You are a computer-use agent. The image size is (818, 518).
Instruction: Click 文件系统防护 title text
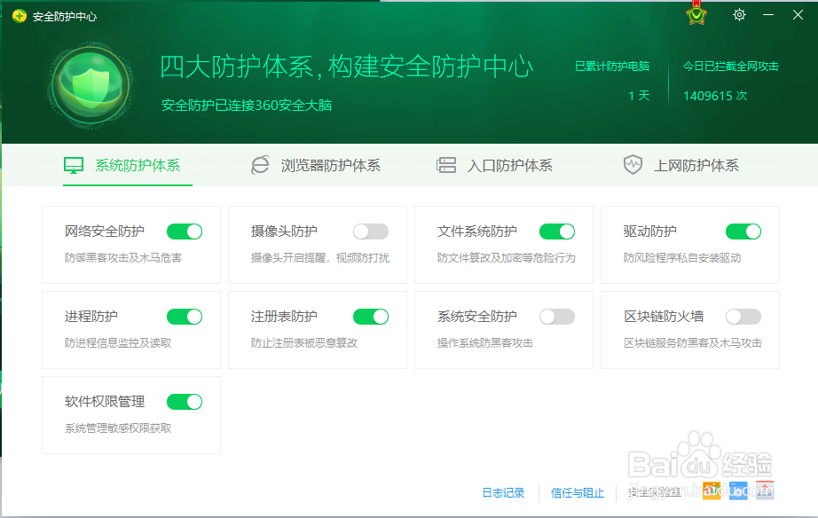pos(476,232)
